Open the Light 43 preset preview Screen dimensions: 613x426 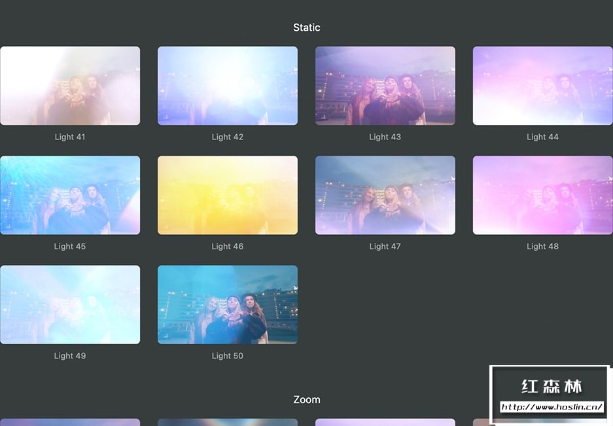[385, 86]
